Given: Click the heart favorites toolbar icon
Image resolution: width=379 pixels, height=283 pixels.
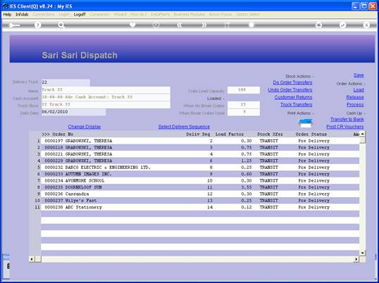Looking at the screenshot, I should (x=132, y=25).
